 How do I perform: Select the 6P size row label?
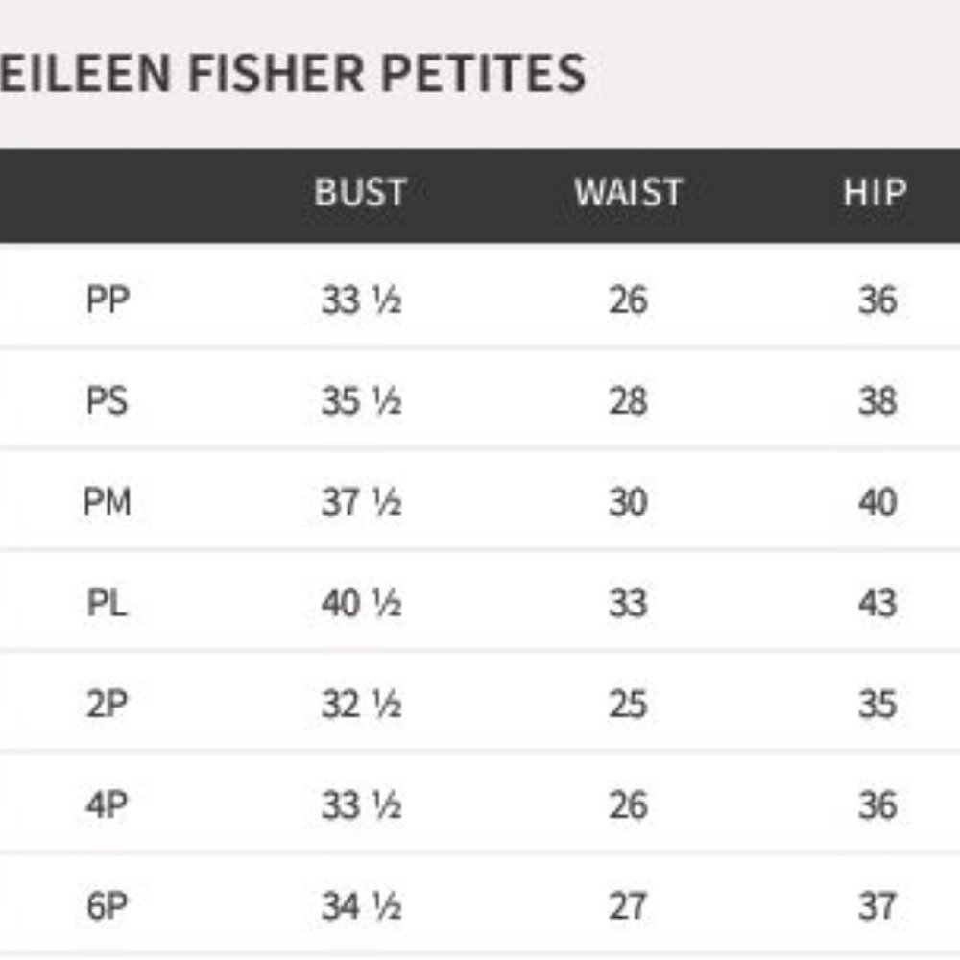[108, 906]
